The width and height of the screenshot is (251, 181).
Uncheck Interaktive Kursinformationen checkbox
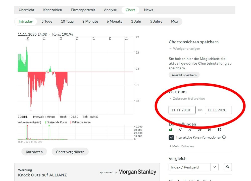point(171,138)
